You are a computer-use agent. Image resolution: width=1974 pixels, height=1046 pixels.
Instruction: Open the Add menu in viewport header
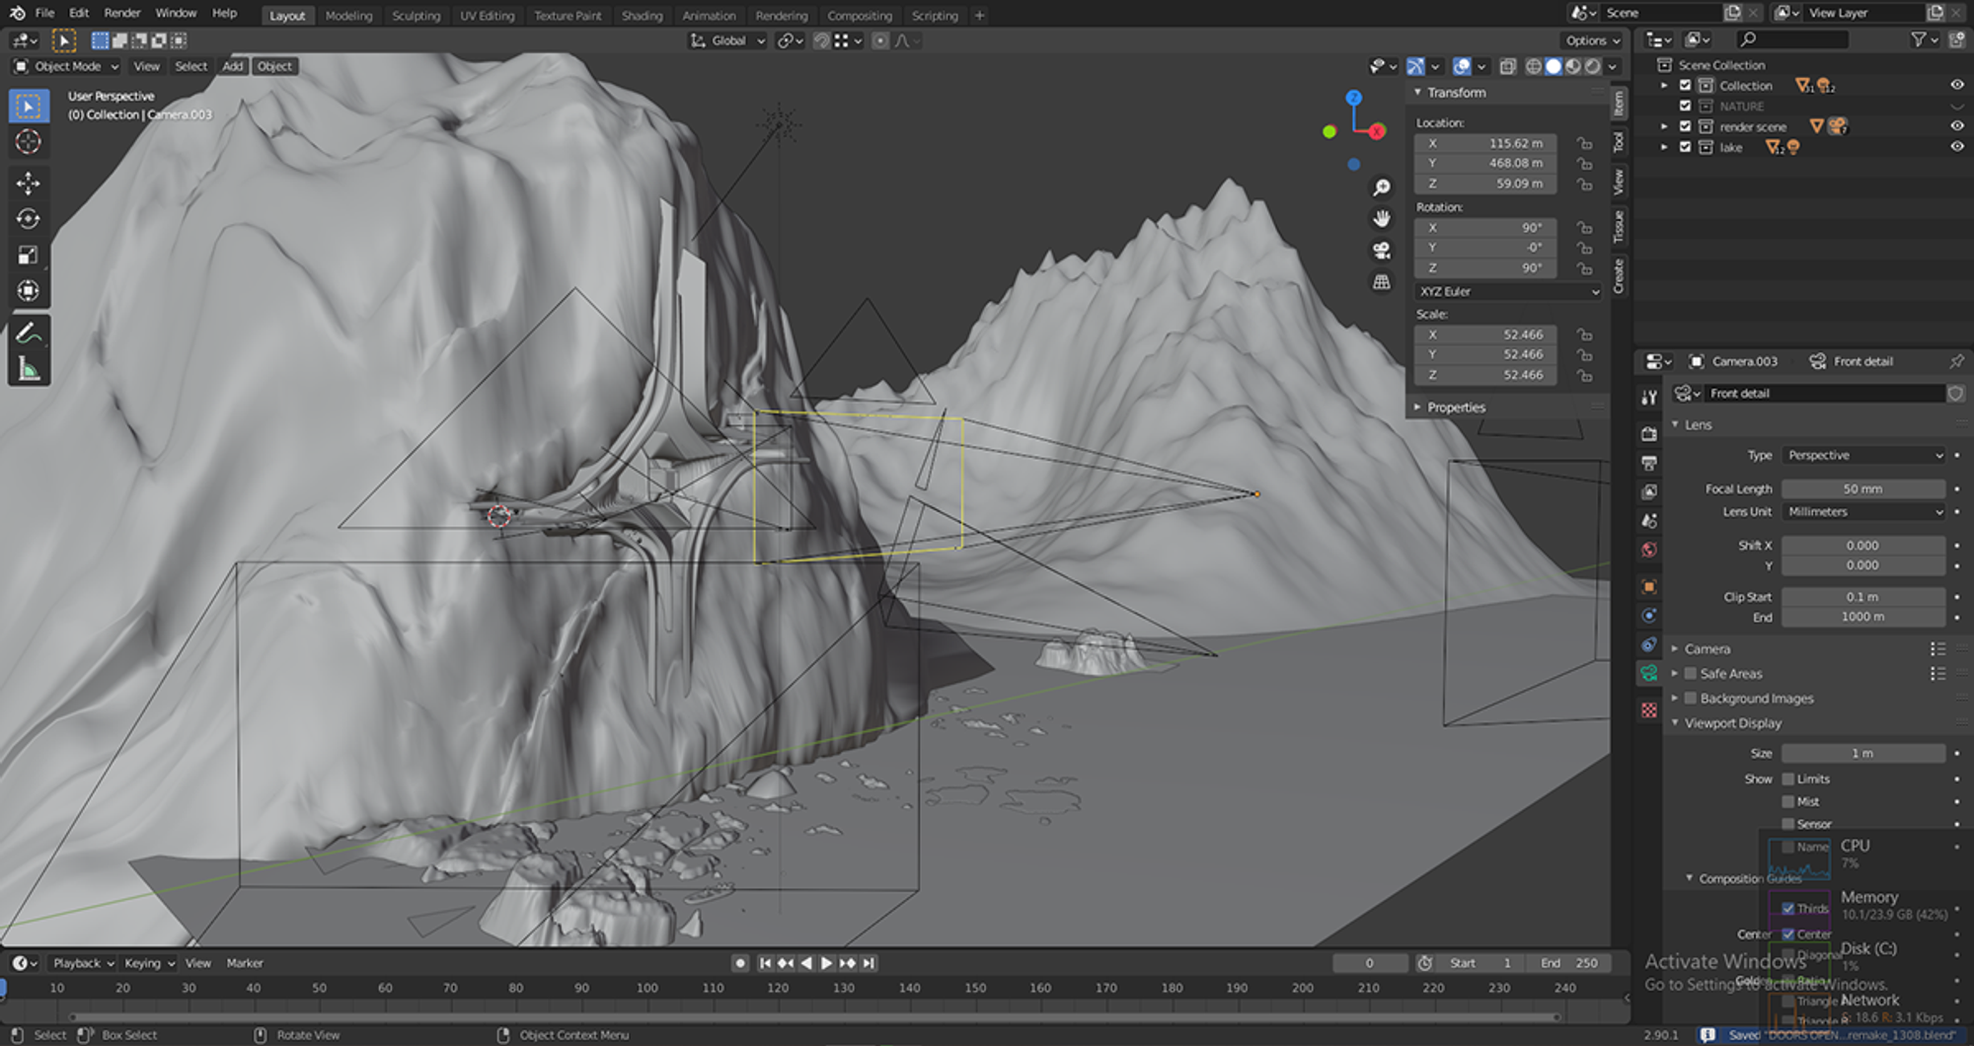pos(232,66)
